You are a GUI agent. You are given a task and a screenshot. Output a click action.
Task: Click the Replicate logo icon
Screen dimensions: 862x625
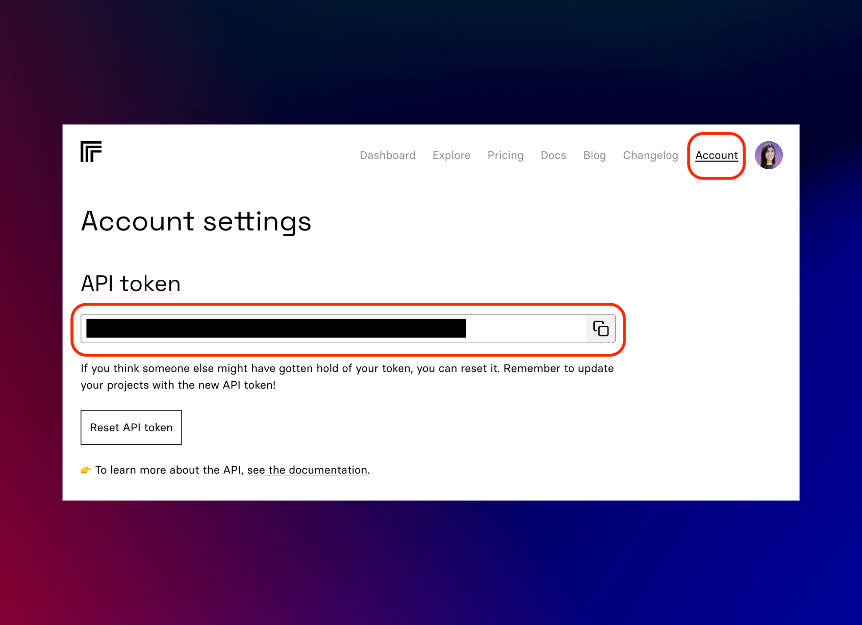point(91,152)
